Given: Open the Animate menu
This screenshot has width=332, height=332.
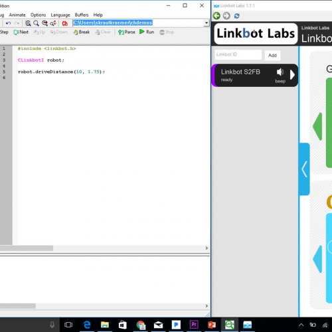Looking at the screenshot, I should coord(17,15).
